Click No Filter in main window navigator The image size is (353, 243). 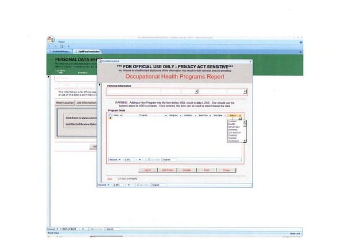pyautogui.click(x=97, y=229)
